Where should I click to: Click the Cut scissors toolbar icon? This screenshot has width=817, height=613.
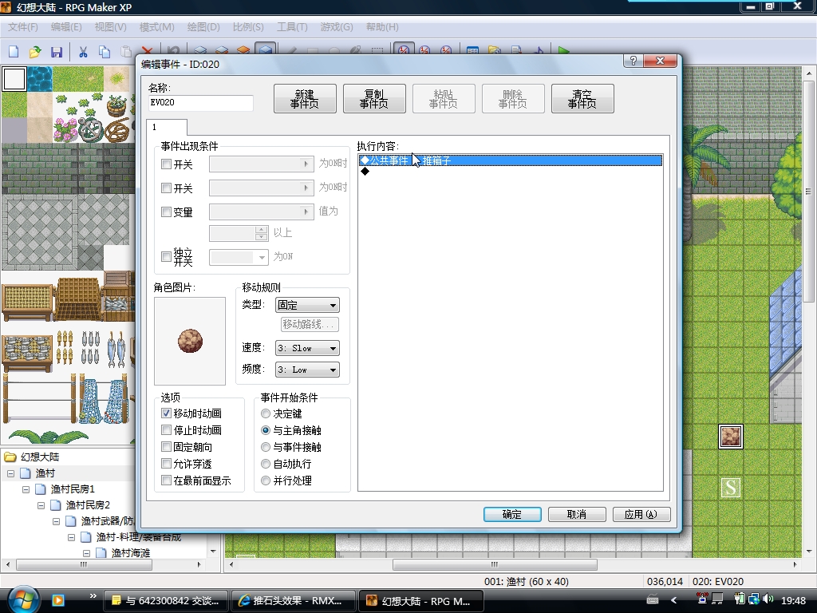[x=83, y=52]
